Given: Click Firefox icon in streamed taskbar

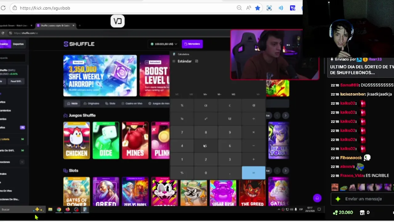Looking at the screenshot, I should [x=67, y=210].
